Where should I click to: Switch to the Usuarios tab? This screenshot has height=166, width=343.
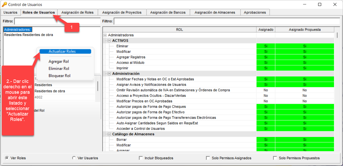pyautogui.click(x=10, y=12)
